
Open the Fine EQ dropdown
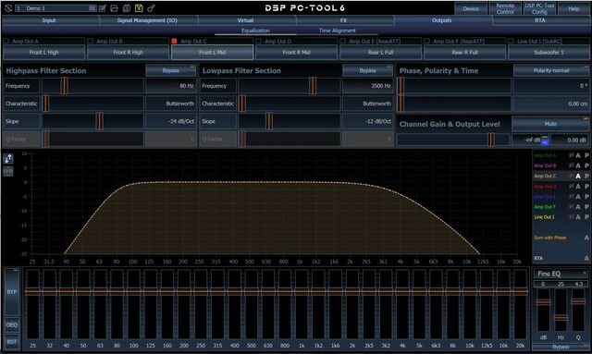tap(561, 274)
